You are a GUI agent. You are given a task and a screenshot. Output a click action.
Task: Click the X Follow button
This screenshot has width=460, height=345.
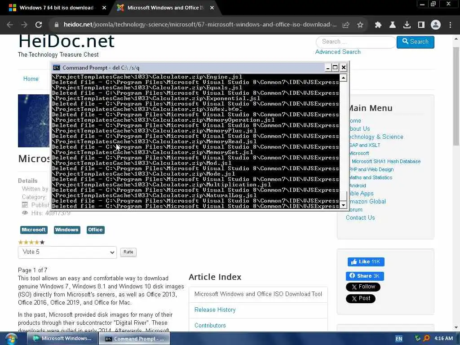(x=363, y=287)
